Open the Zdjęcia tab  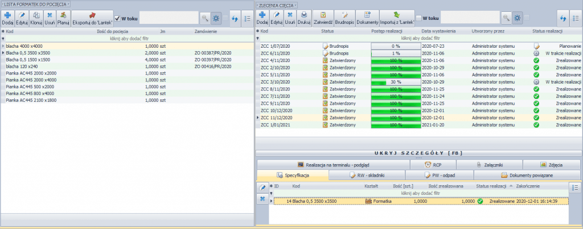[x=551, y=164]
